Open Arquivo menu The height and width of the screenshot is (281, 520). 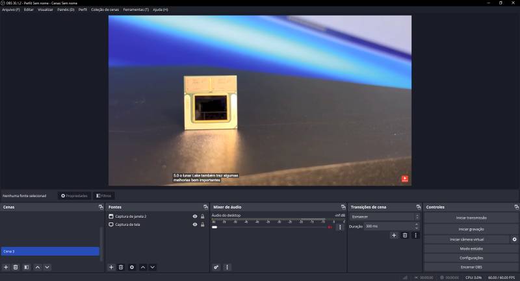[11, 10]
